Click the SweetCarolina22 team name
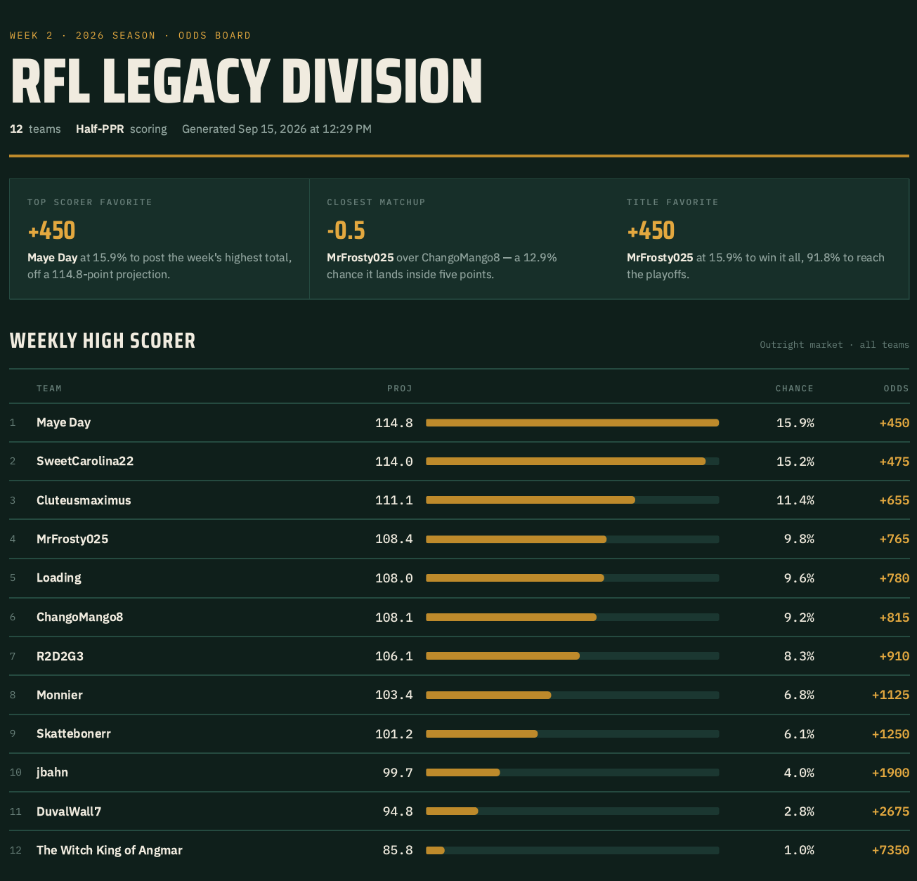The width and height of the screenshot is (917, 881). point(85,461)
